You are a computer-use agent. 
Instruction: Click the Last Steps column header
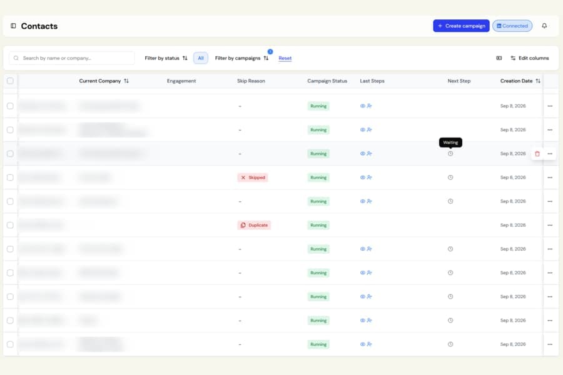pyautogui.click(x=372, y=81)
